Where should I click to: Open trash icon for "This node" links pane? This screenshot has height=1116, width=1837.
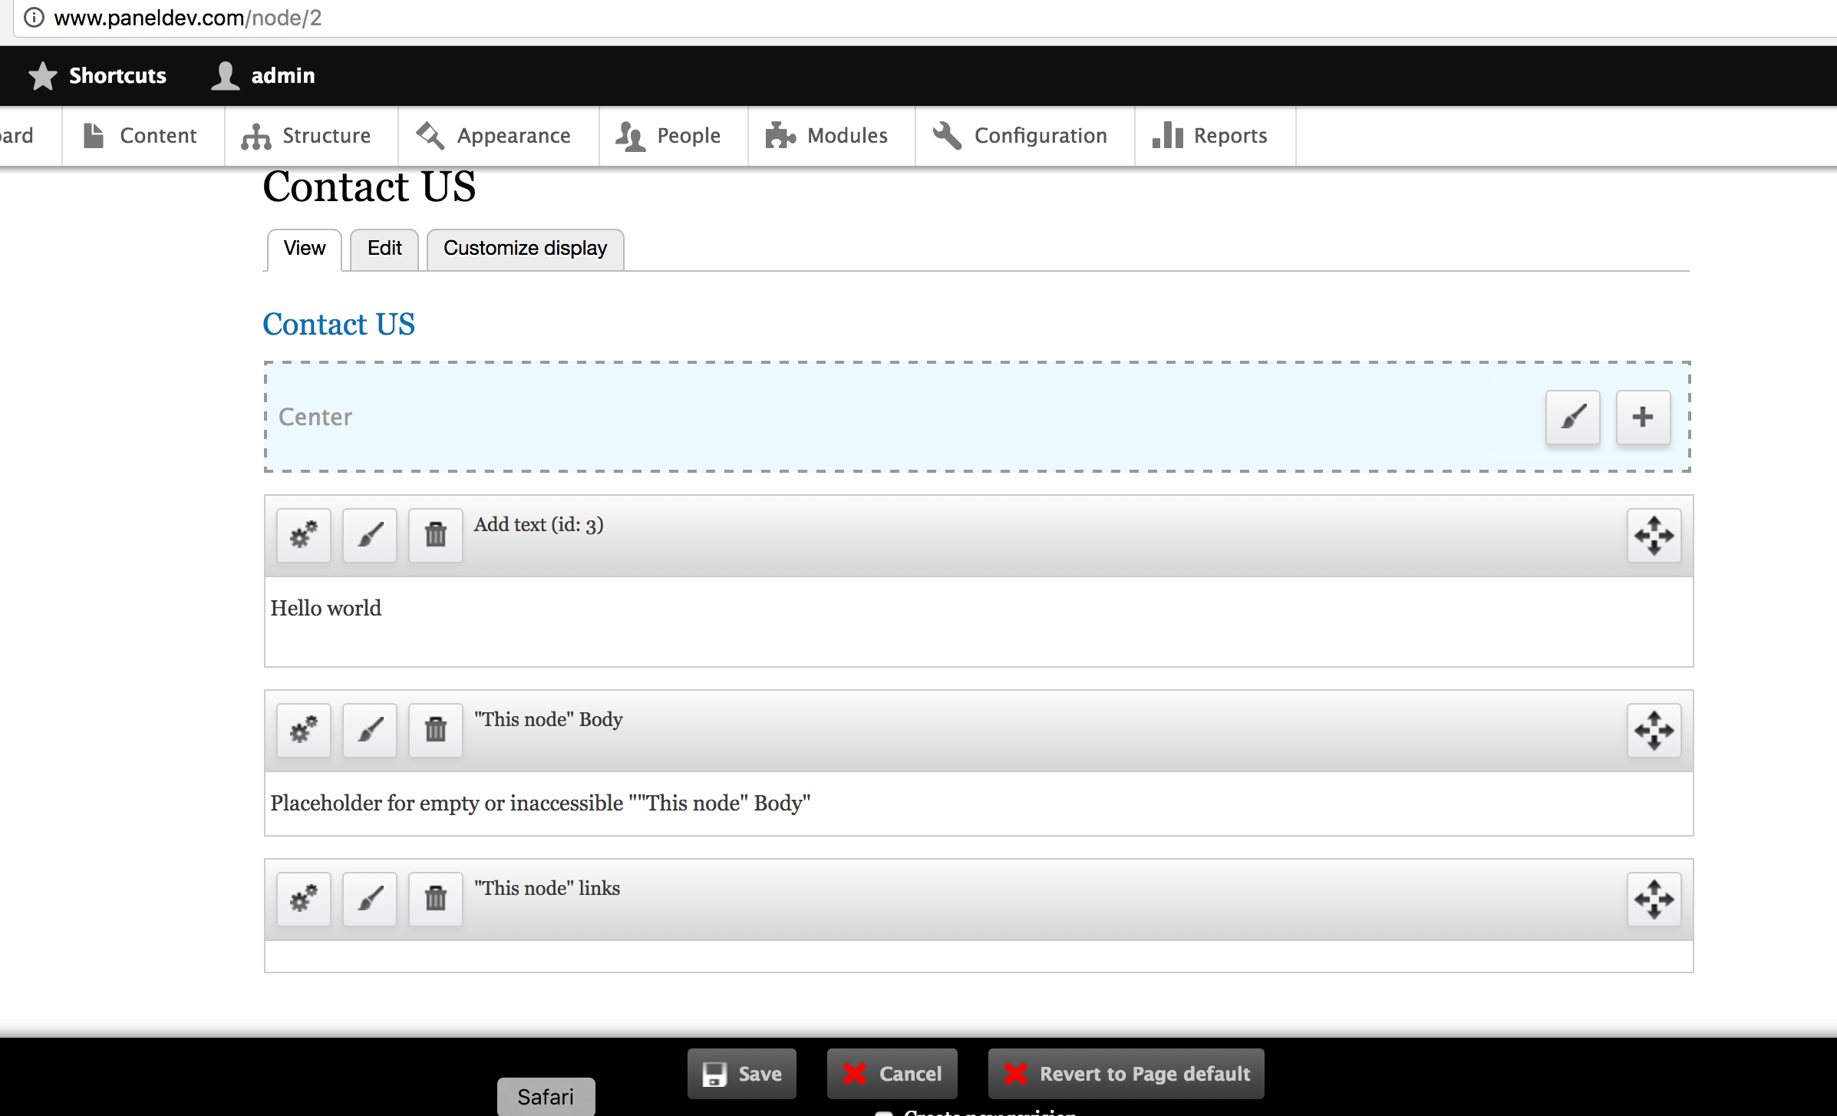(x=436, y=899)
